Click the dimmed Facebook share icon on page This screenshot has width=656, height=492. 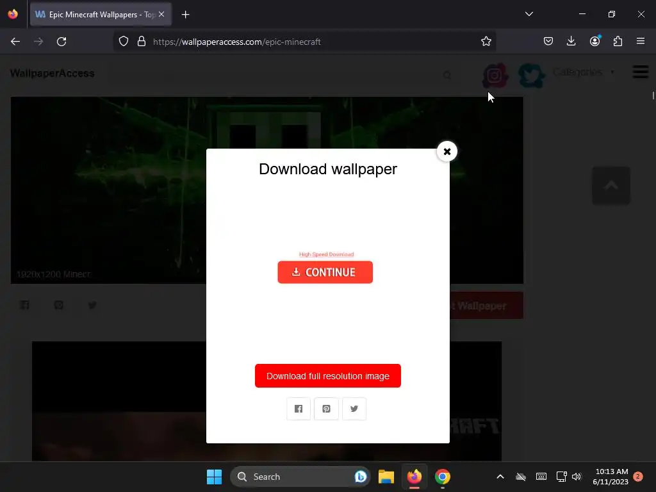coord(25,305)
